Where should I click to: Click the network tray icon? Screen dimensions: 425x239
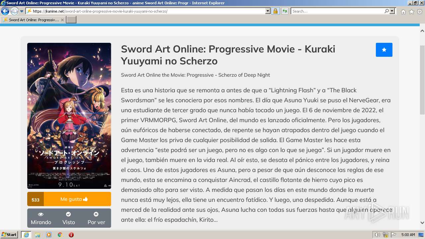point(385,235)
